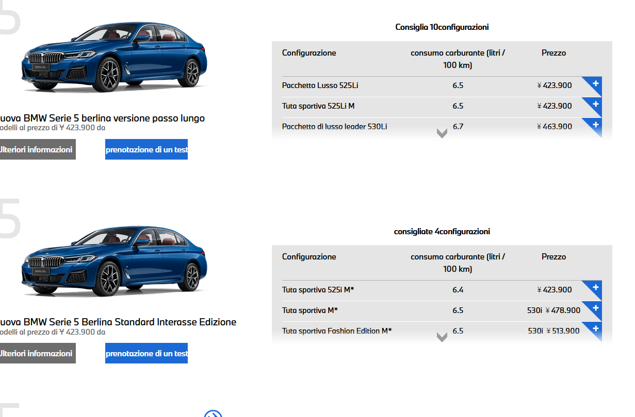This screenshot has width=635, height=417.
Task: Click the ¥ 463.900 price of 530Li
Action: [555, 127]
